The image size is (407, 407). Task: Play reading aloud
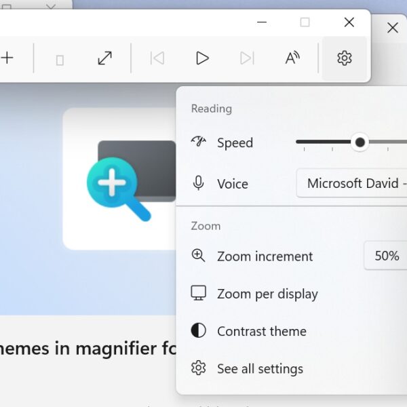(202, 58)
